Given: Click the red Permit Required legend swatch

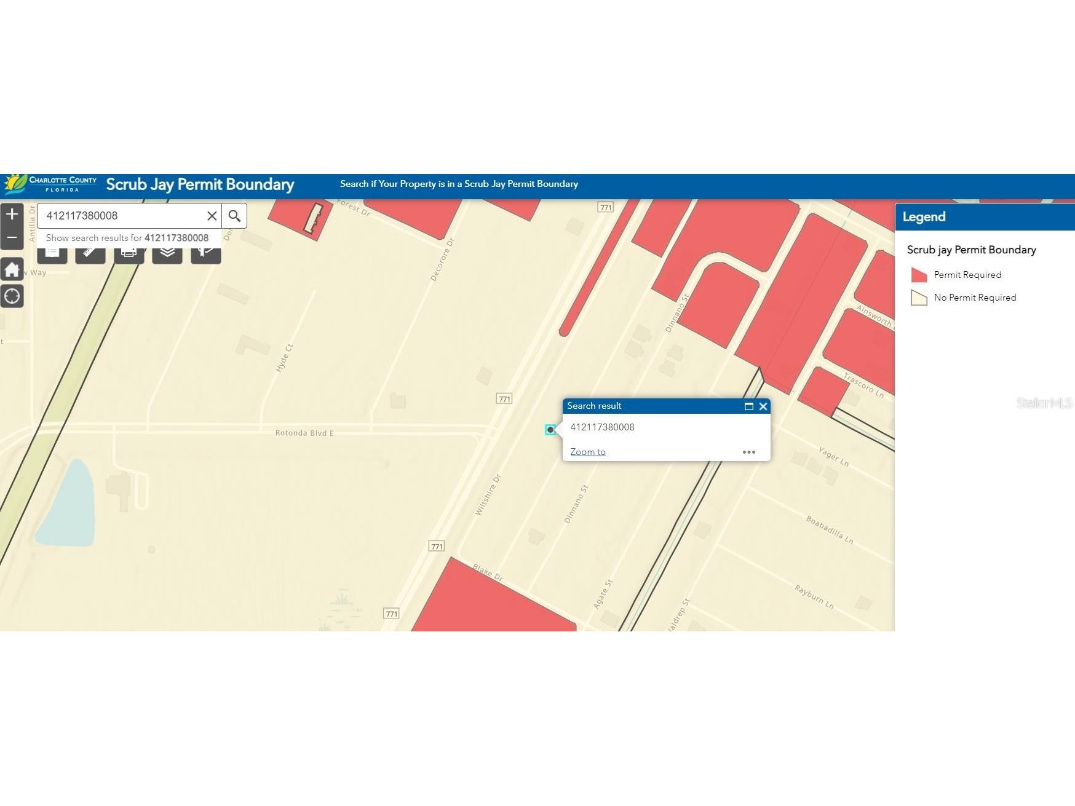Looking at the screenshot, I should [x=919, y=275].
